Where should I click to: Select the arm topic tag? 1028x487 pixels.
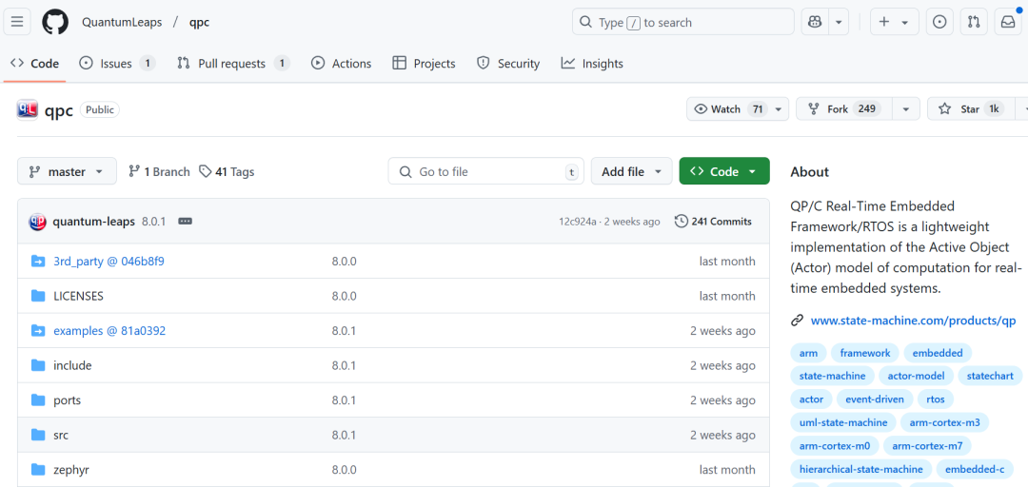(x=808, y=353)
